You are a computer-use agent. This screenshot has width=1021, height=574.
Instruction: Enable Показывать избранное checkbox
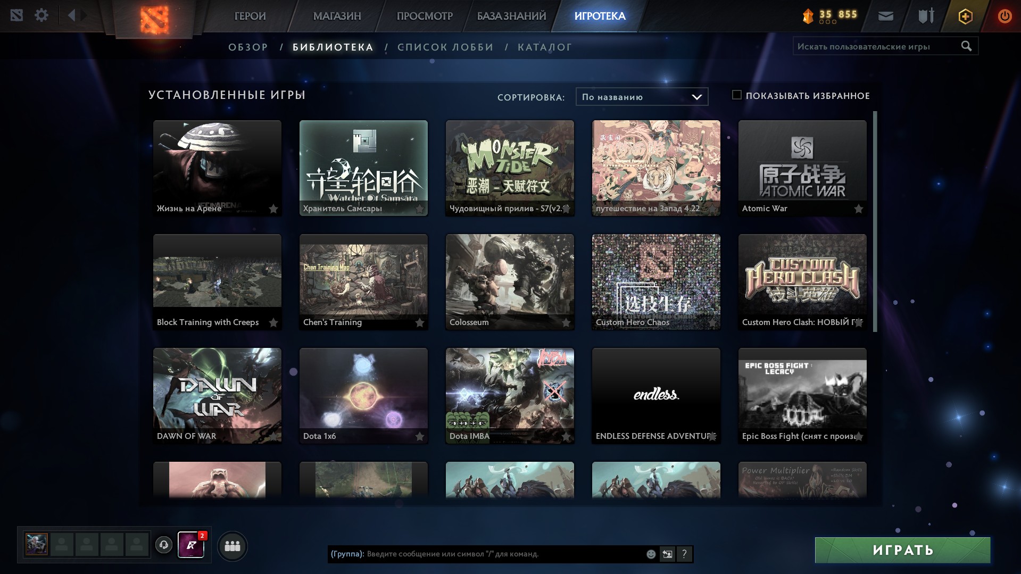coord(736,95)
